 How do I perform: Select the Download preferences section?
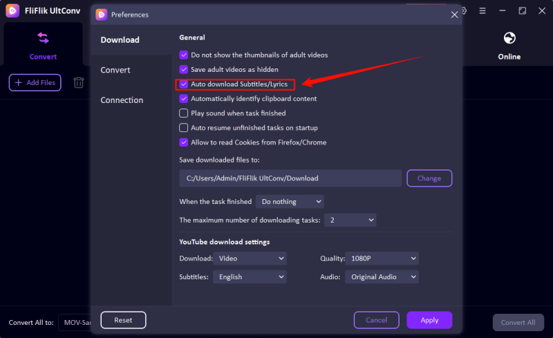pos(120,40)
